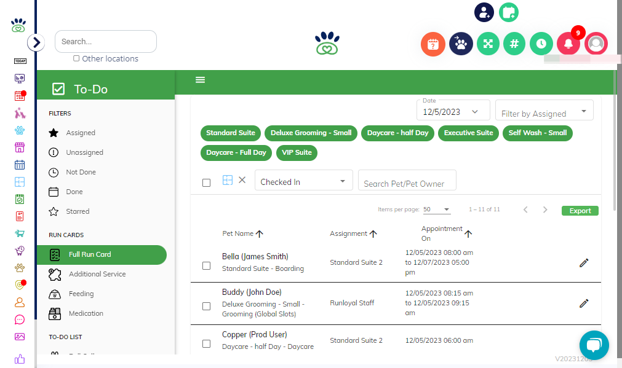Sort by Assignment column
The image size is (622, 368).
coord(353,233)
